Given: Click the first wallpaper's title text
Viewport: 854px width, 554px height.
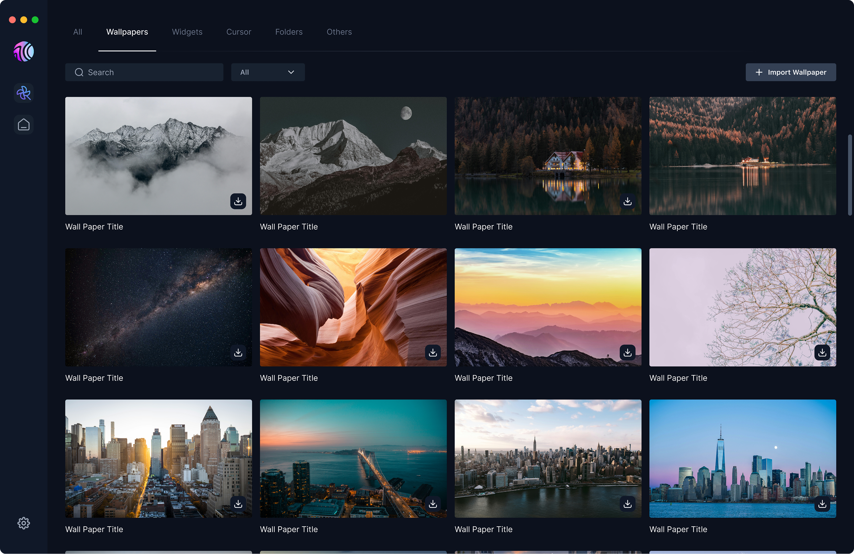Looking at the screenshot, I should coord(94,226).
